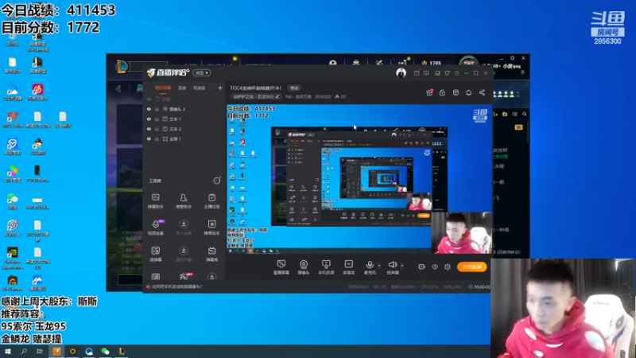
Task: Open the hamburger menu in title bar
Action: pyautogui.click(x=456, y=73)
